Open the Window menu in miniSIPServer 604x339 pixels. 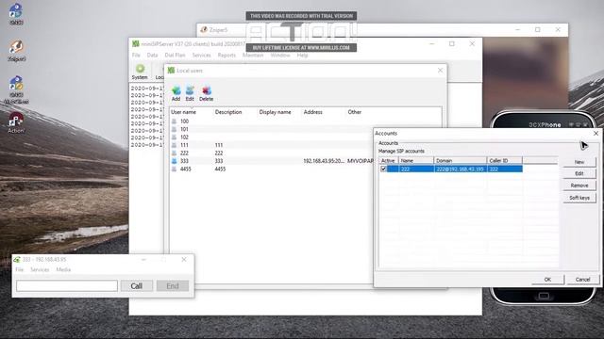tap(280, 56)
